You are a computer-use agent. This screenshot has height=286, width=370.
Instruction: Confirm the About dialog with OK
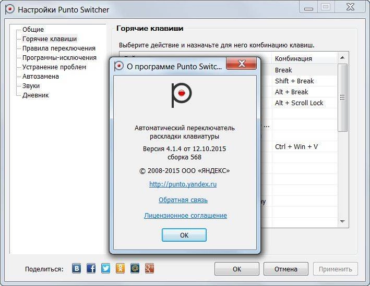184,235
